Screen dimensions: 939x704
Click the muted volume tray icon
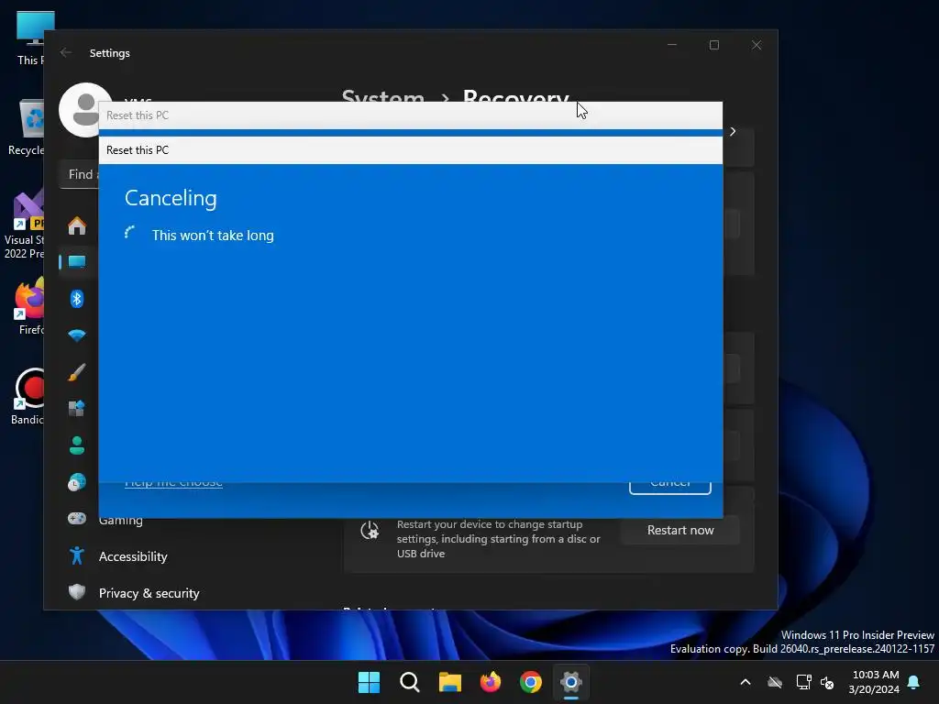[x=827, y=682]
